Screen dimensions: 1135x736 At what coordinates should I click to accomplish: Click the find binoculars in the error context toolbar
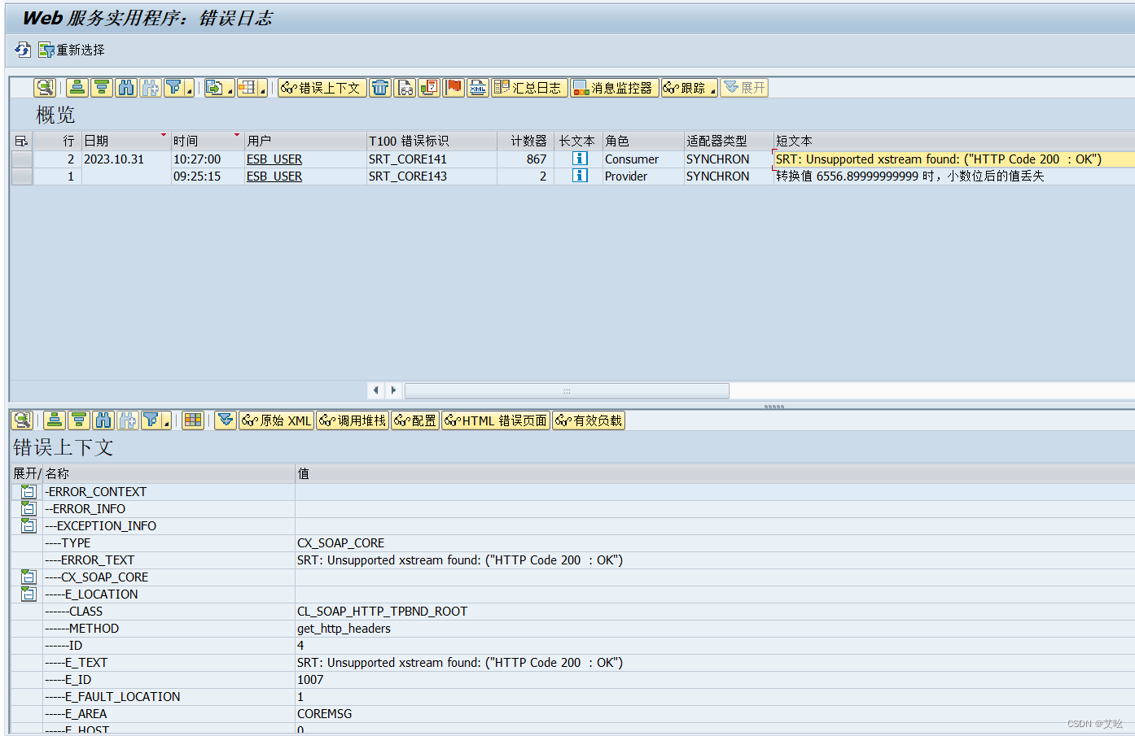click(103, 420)
